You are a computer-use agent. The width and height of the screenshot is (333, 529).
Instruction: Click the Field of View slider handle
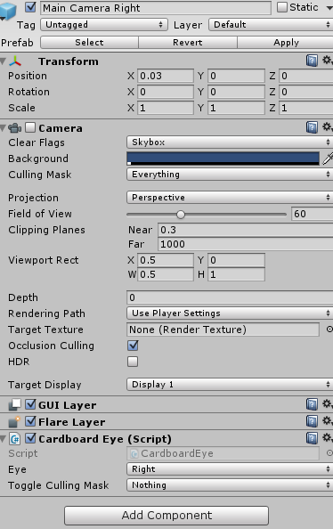(x=181, y=215)
